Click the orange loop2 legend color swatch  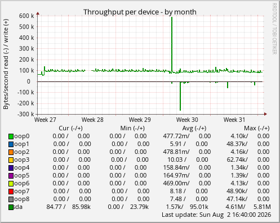(11, 152)
